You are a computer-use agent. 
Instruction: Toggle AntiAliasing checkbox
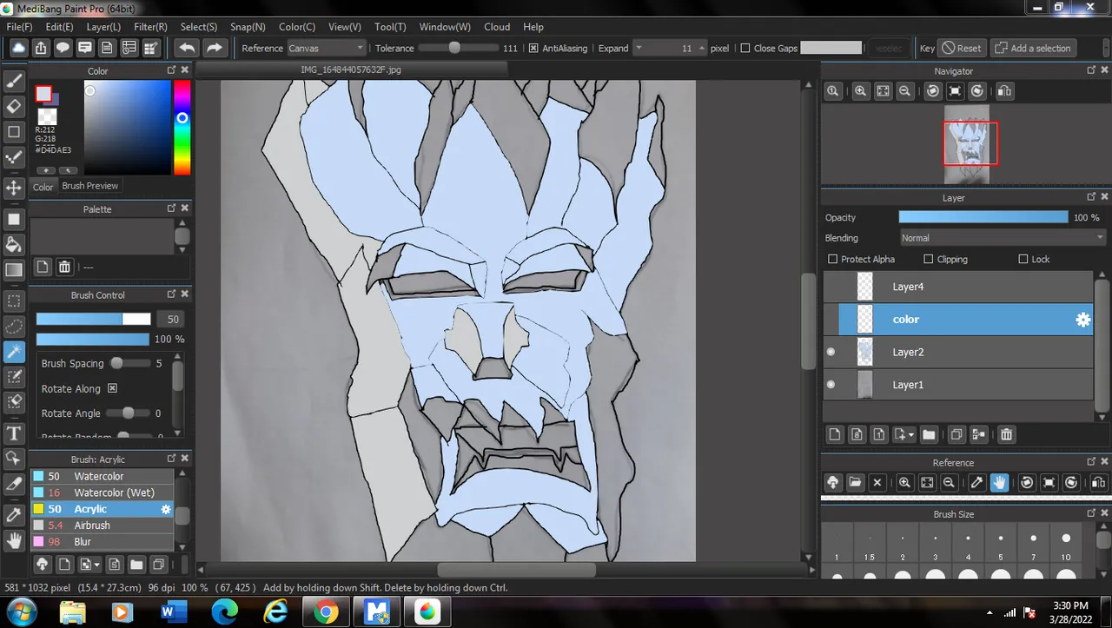(x=533, y=49)
